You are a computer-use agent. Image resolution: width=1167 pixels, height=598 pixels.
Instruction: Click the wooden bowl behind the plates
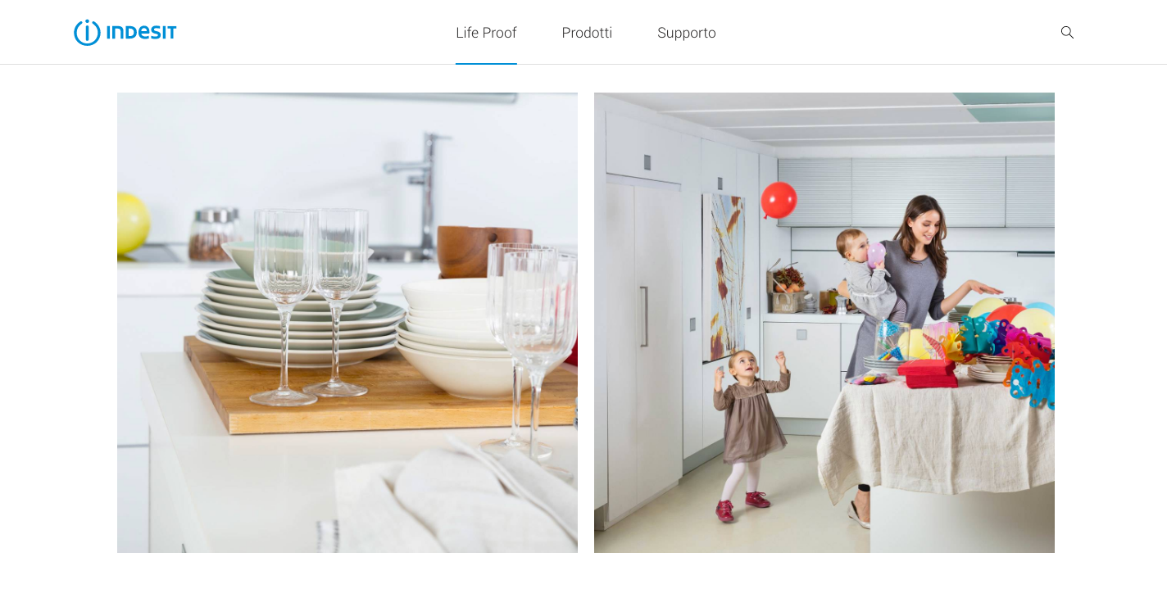[x=482, y=250]
